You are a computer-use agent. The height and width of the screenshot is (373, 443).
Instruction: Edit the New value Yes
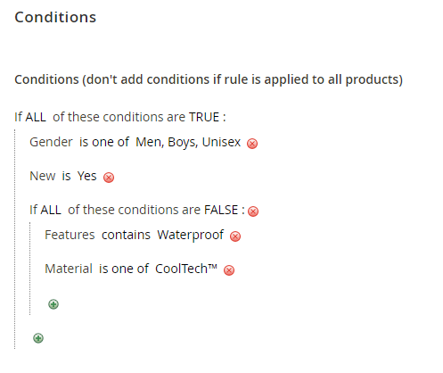86,176
